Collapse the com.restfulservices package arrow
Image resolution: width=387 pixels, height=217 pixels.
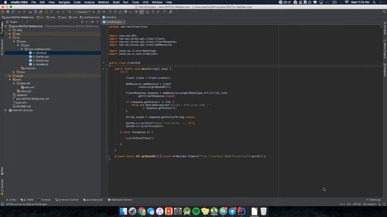(22, 49)
